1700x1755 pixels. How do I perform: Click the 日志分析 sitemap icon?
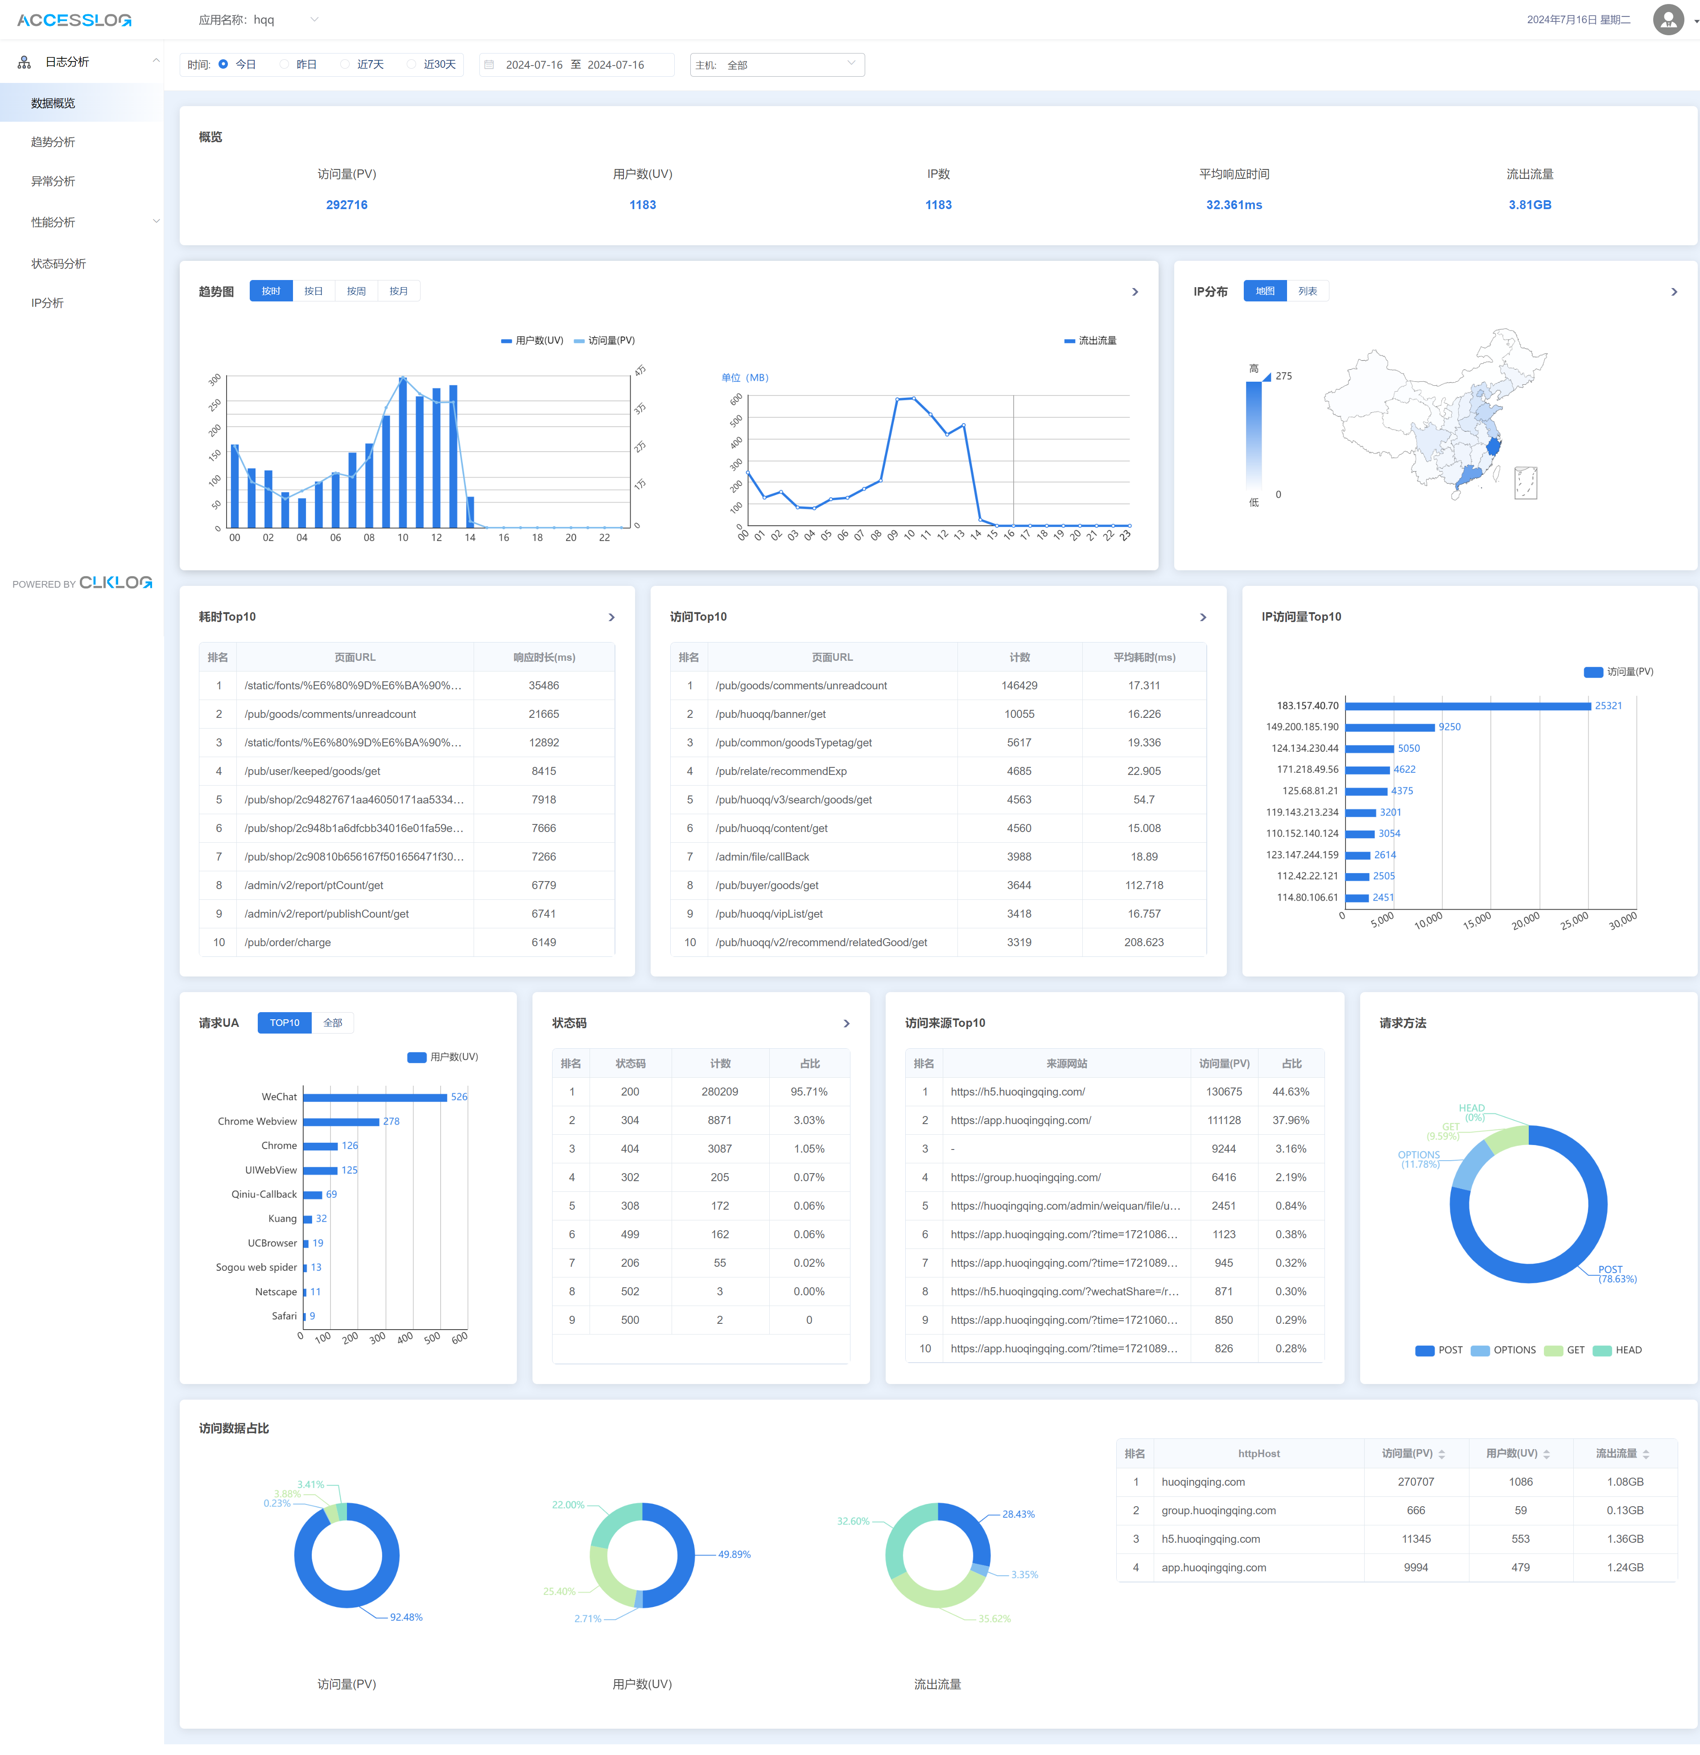[x=24, y=62]
